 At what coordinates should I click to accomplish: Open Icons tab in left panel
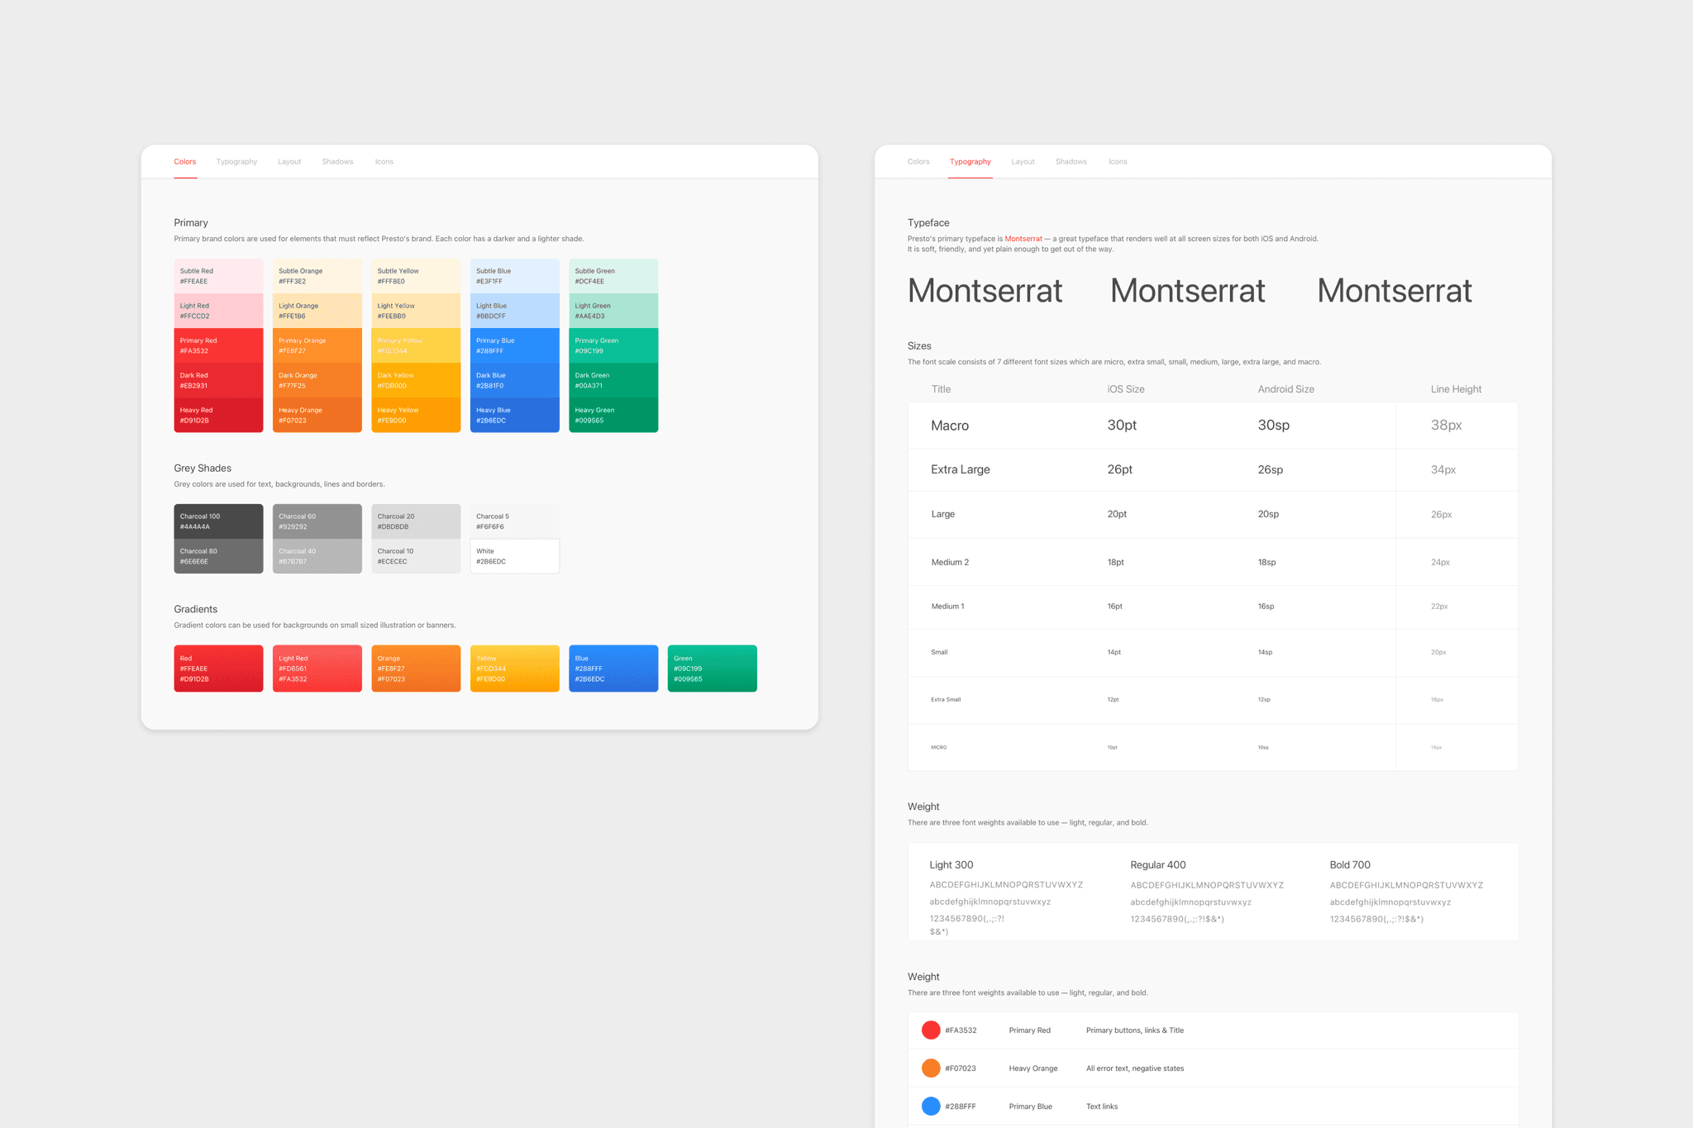(384, 162)
